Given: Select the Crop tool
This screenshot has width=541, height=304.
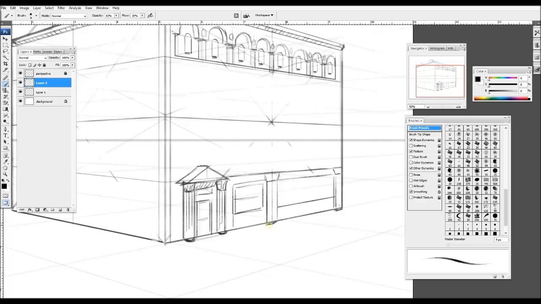Looking at the screenshot, I should click(5, 64).
